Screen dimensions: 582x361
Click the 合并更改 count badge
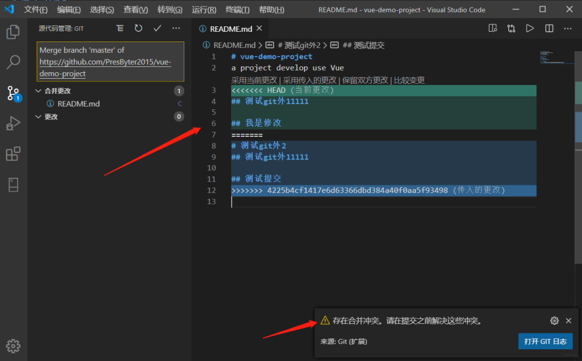[x=179, y=91]
